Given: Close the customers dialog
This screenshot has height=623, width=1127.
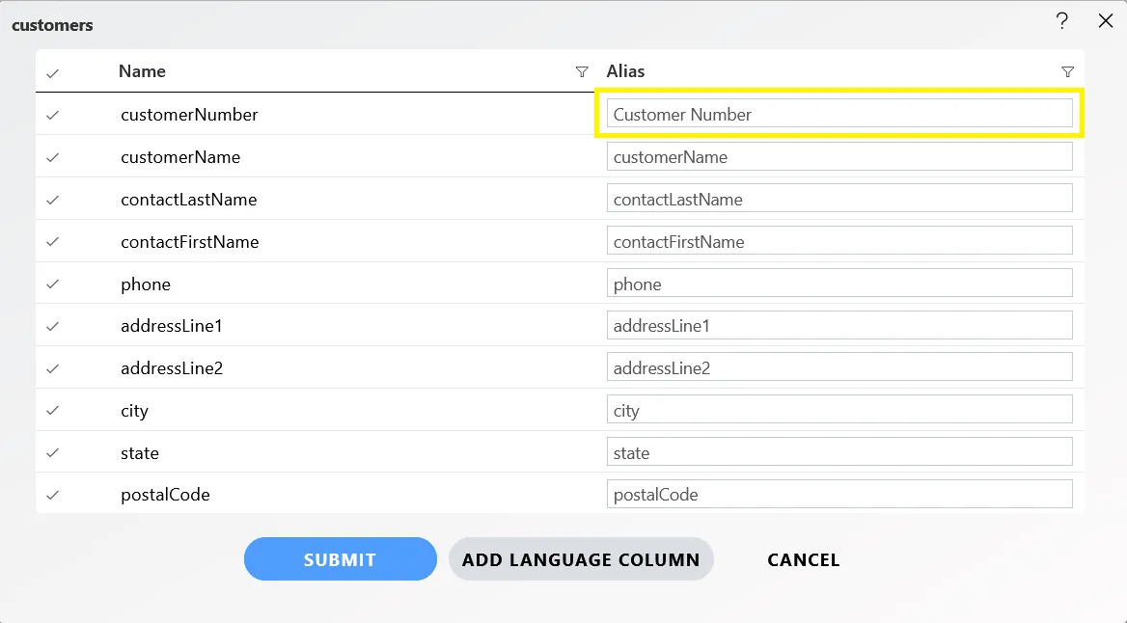Looking at the screenshot, I should pos(1106,21).
